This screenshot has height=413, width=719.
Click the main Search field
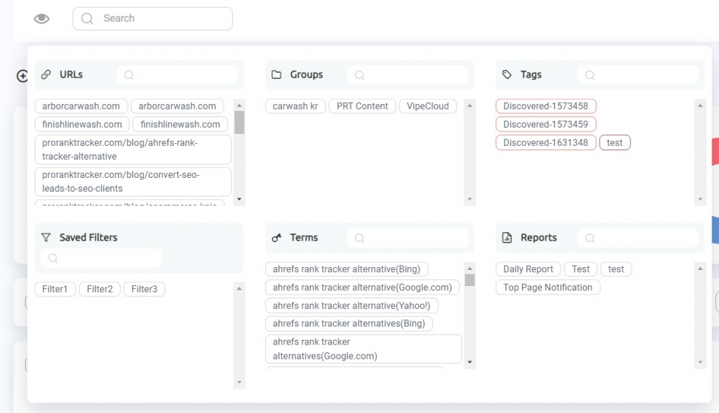[152, 18]
